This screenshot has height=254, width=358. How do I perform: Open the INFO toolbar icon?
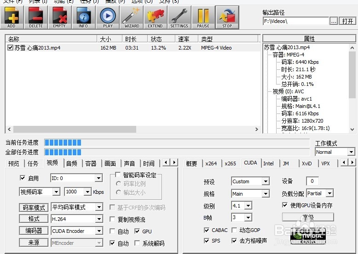(84, 17)
